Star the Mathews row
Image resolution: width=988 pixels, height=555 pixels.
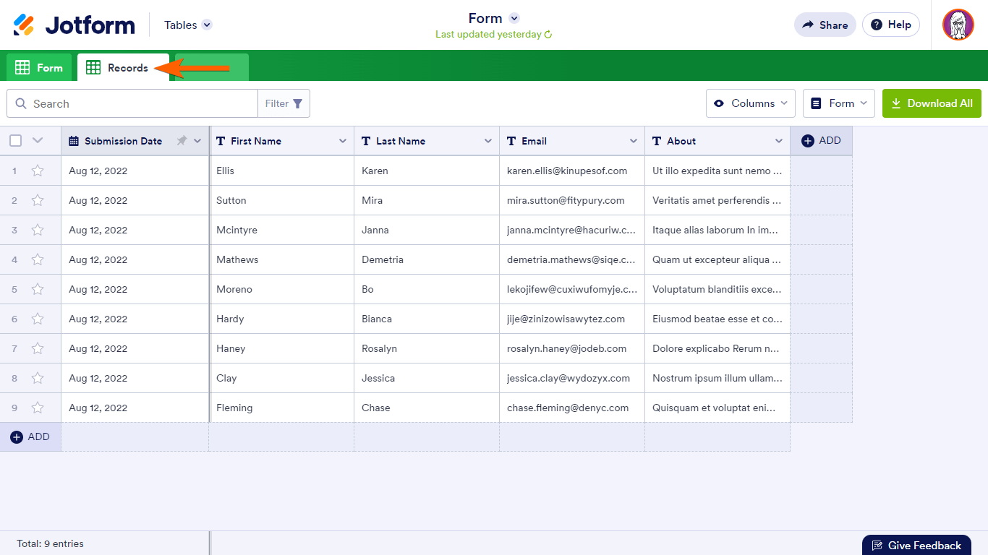[38, 259]
